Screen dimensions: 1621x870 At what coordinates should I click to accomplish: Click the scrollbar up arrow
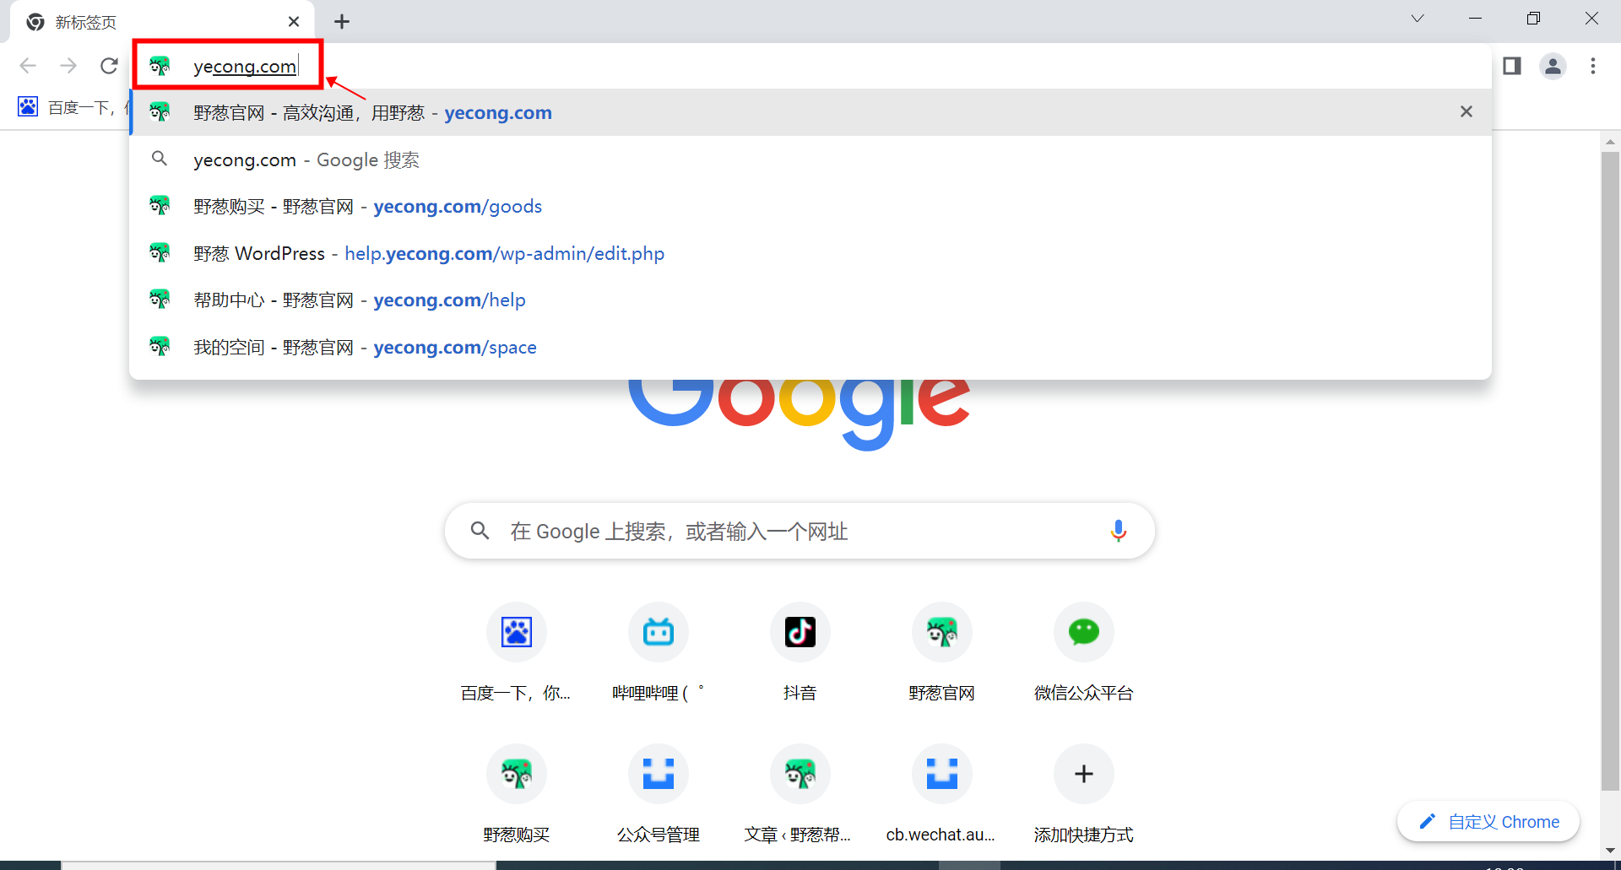point(1610,142)
